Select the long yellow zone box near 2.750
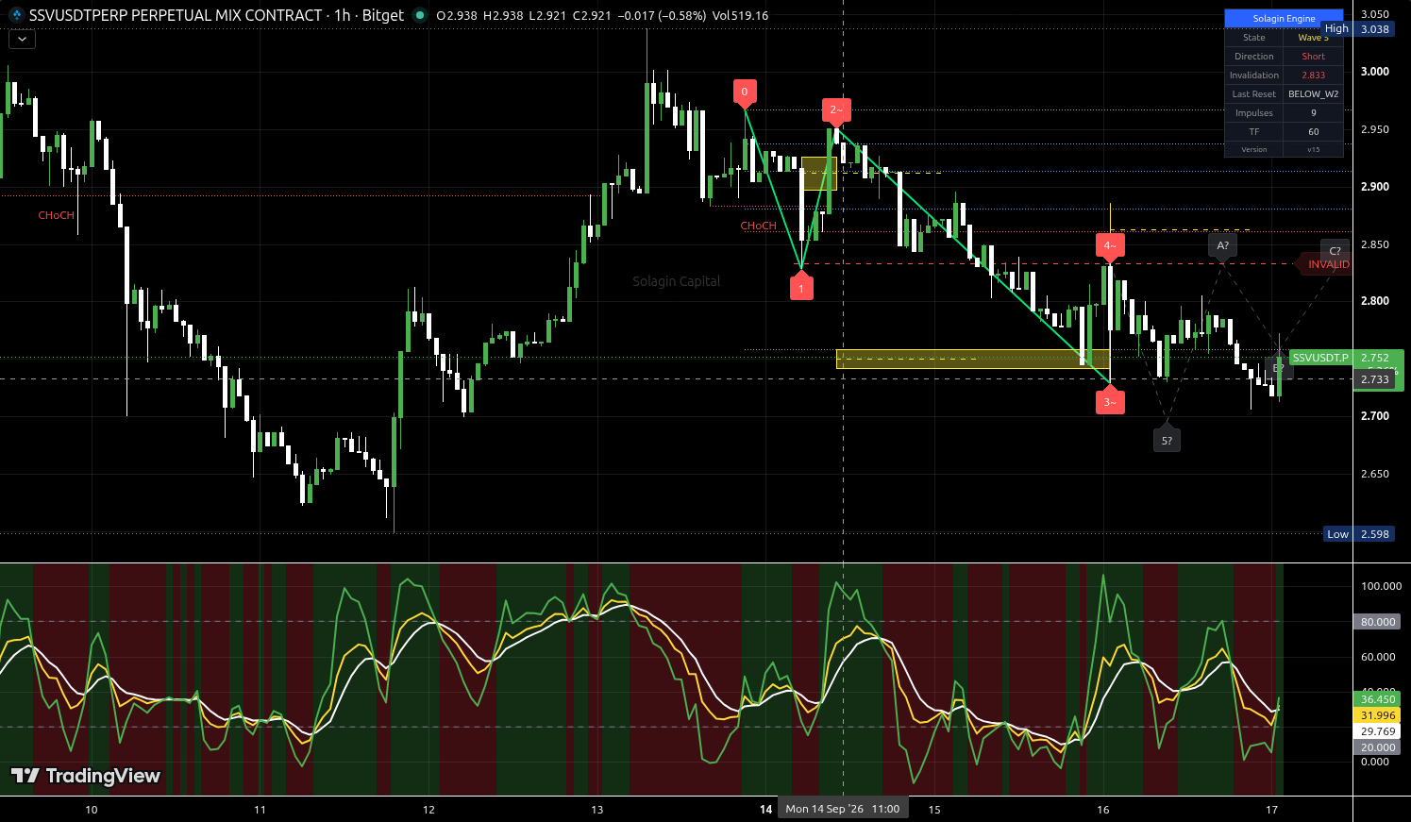Image resolution: width=1411 pixels, height=822 pixels. point(973,359)
